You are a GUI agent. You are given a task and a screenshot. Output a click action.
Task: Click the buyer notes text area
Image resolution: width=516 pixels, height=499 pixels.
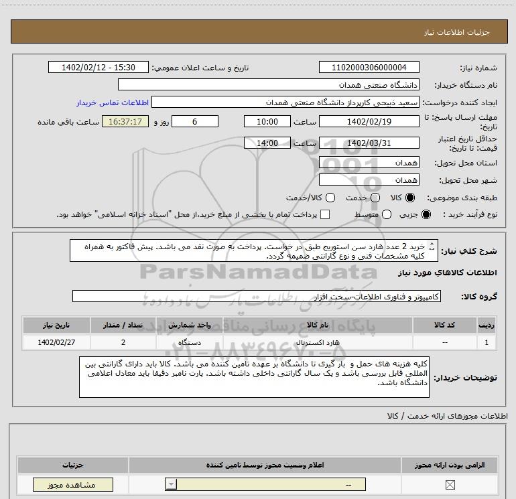[x=254, y=377]
